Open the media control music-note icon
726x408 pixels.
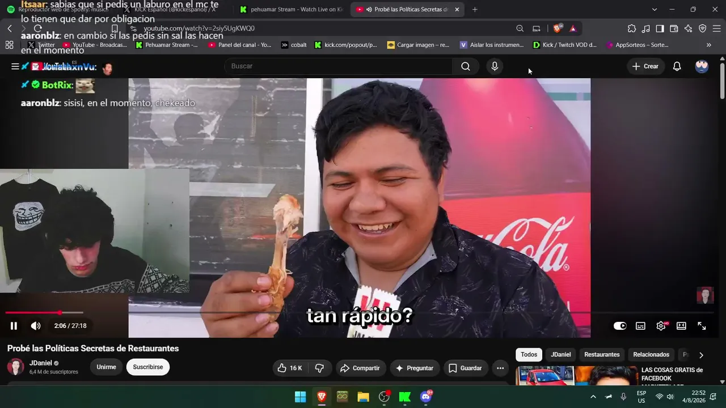click(x=646, y=28)
